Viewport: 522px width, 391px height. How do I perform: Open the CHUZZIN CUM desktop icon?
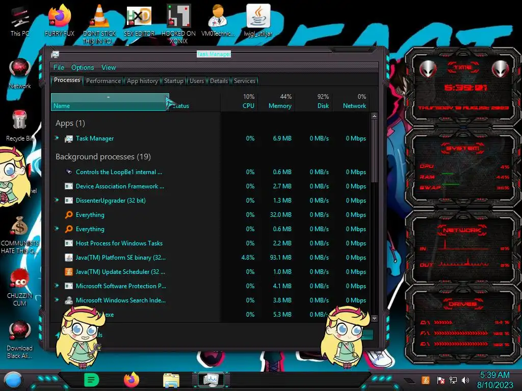coord(20,287)
